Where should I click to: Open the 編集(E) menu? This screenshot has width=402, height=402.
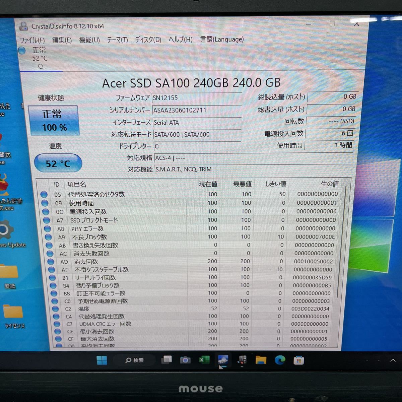tap(62, 40)
